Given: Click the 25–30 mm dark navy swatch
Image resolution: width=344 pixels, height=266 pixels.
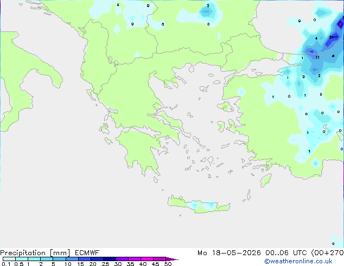Looking at the screenshot, I should pyautogui.click(x=109, y=259).
